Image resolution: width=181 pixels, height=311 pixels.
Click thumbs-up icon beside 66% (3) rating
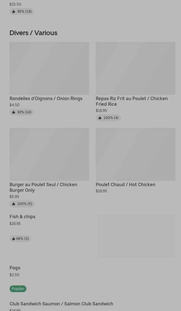click(x=13, y=239)
